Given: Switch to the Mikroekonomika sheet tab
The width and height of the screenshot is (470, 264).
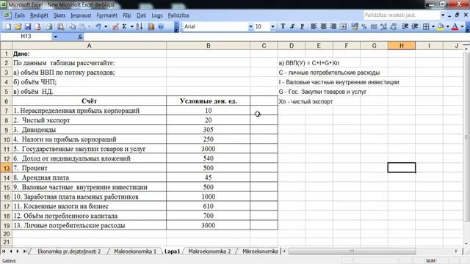Looking at the screenshot, I should (x=259, y=252).
